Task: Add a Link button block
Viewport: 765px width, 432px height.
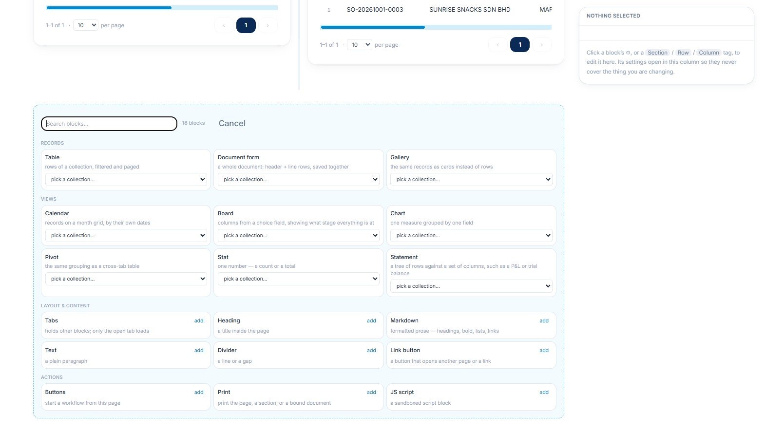Action: pos(544,351)
